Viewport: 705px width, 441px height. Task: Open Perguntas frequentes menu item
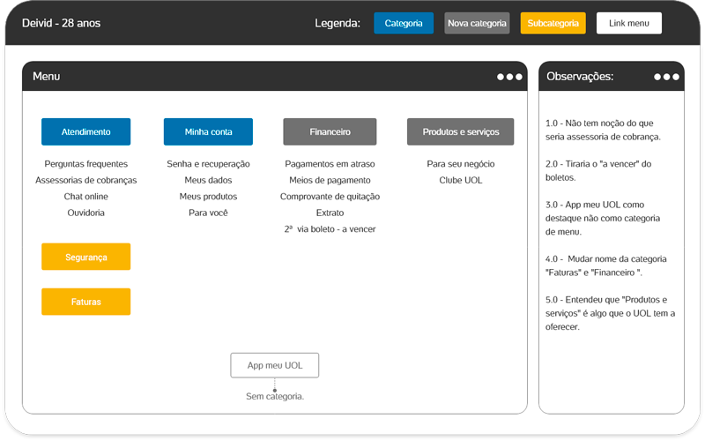[85, 164]
